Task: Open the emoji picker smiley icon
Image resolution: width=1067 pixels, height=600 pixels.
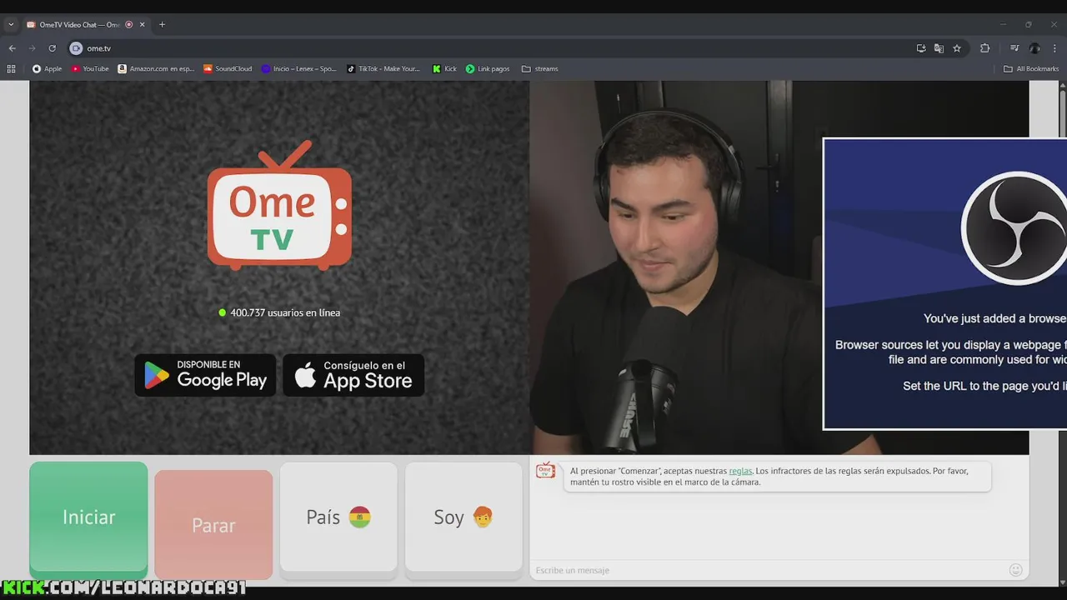Action: click(1015, 570)
